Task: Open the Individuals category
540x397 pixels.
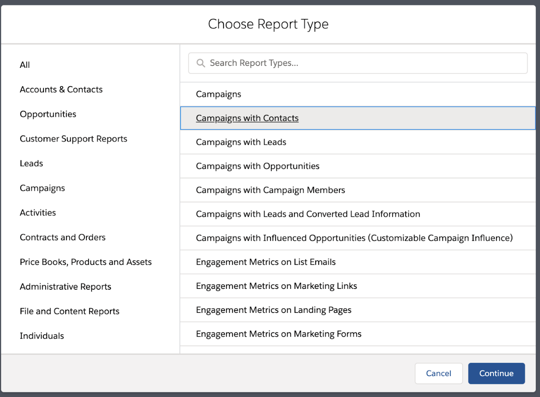Action: tap(42, 336)
